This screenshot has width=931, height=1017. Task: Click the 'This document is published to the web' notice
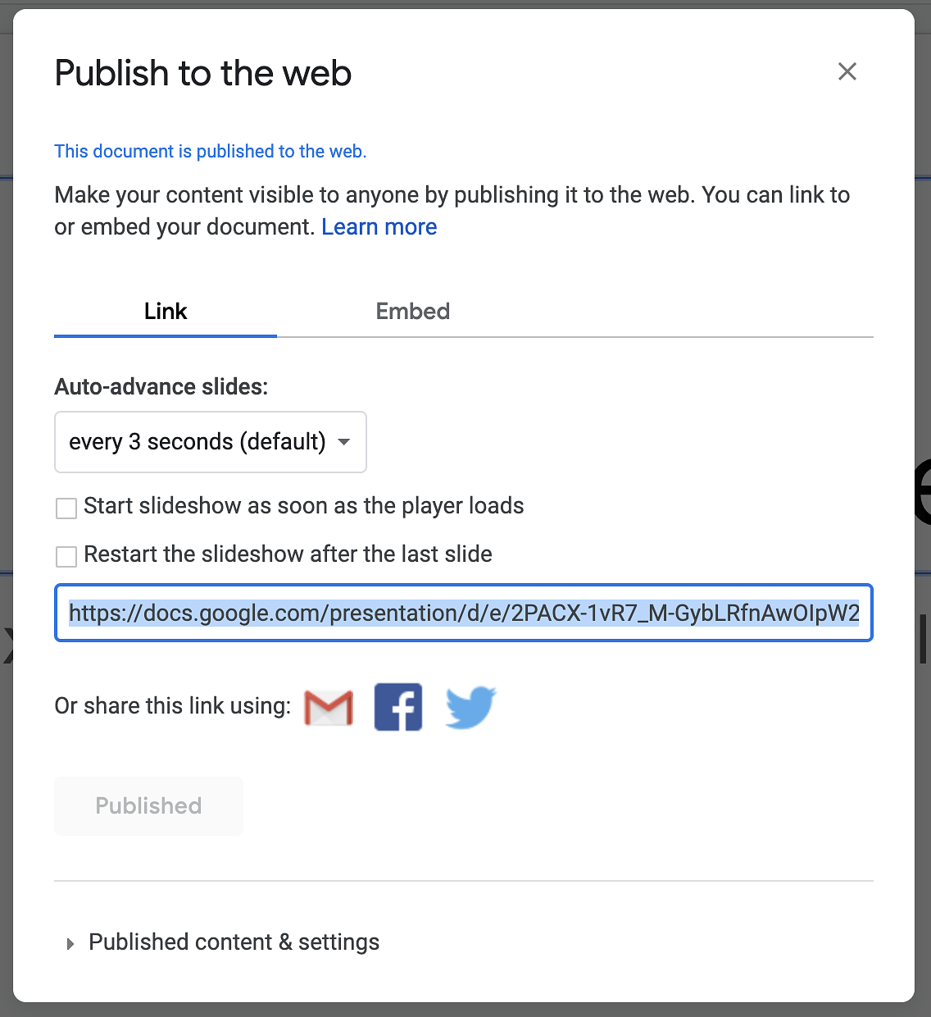point(211,151)
